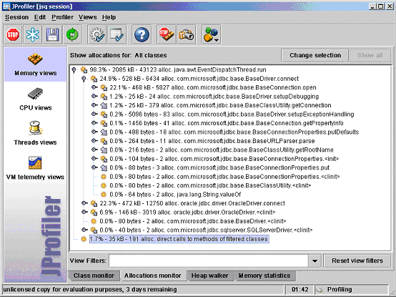Click the blue question mark help icon

click(x=142, y=34)
